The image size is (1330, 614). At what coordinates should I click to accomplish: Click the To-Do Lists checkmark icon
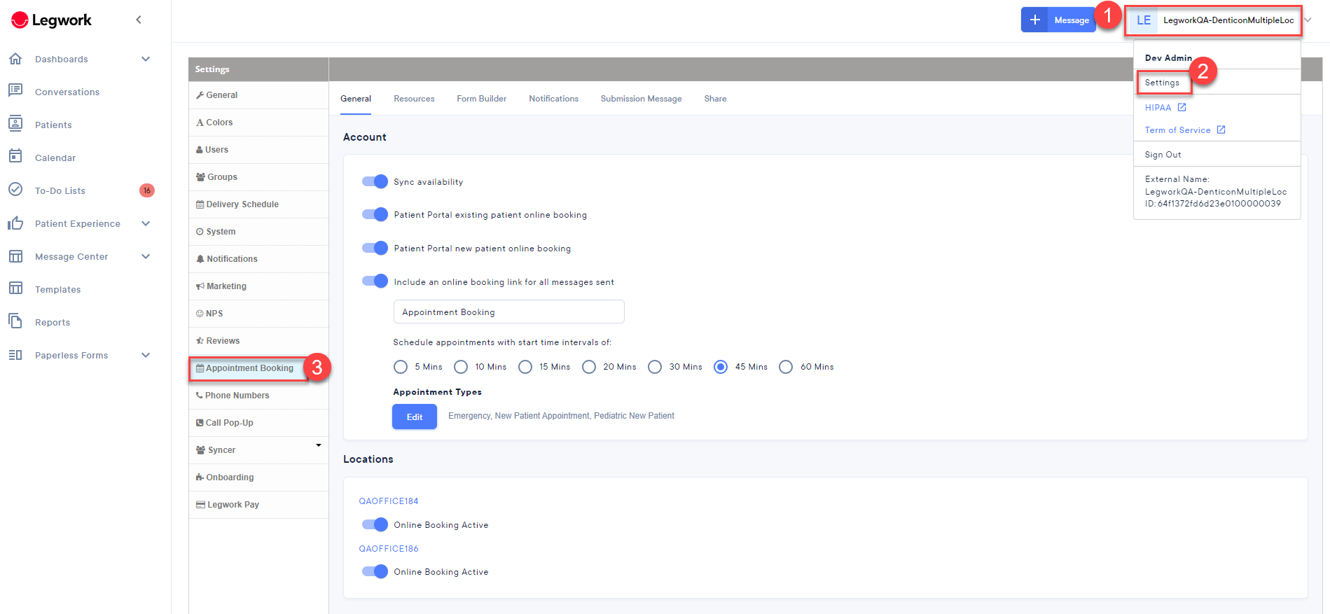click(x=15, y=190)
